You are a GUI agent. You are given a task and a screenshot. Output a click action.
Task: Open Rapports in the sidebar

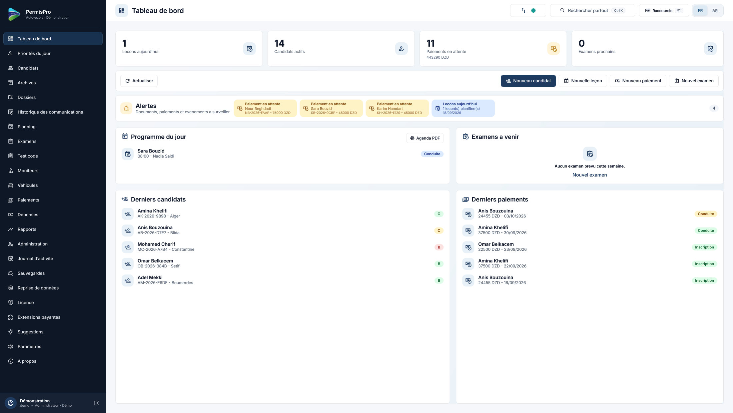point(53,229)
